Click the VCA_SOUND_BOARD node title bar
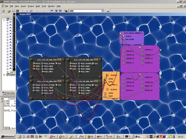Image resolution: width=186 pixels, height=139 pixels. 132,33
